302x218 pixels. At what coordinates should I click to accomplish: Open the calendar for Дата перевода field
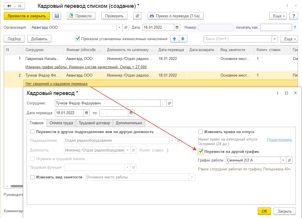tap(87, 113)
